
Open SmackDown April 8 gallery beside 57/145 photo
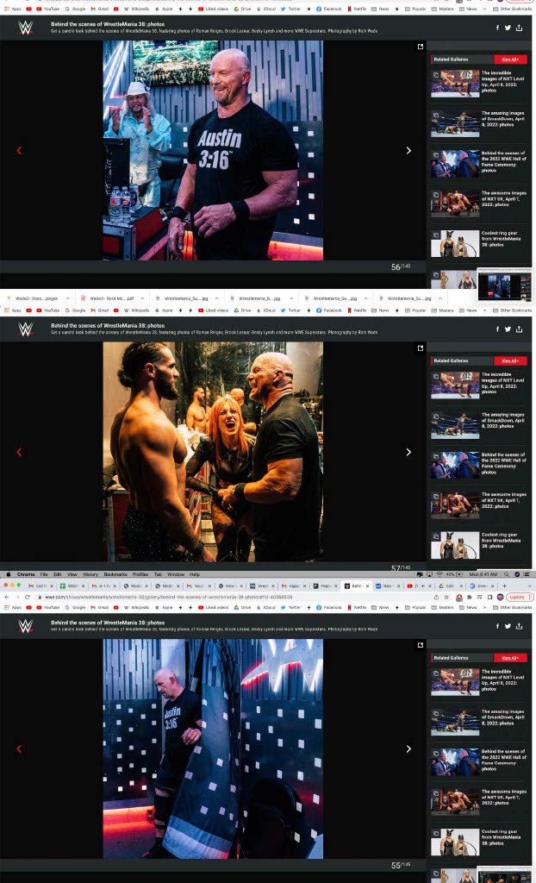(478, 425)
